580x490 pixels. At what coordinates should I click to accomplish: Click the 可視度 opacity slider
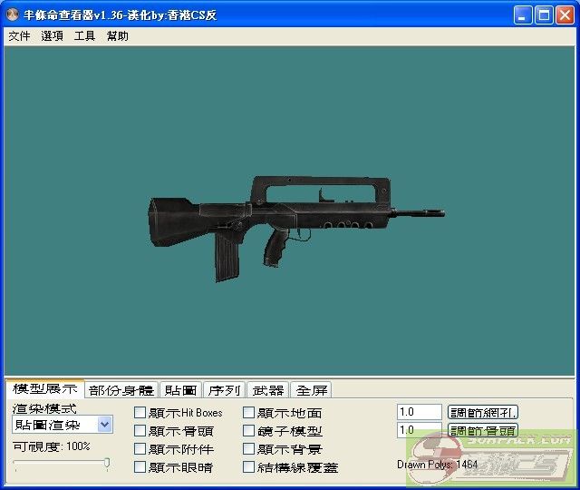point(62,464)
